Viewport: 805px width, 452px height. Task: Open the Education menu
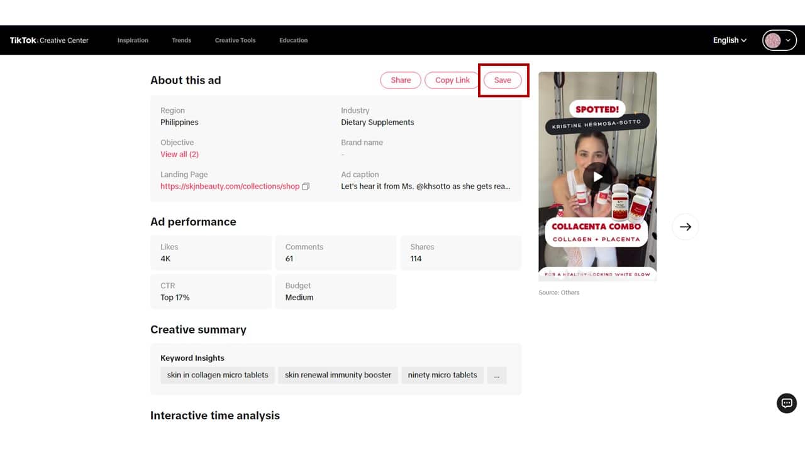(294, 40)
